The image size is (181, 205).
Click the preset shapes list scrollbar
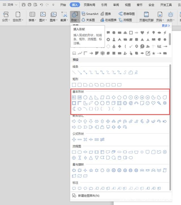[170, 127]
